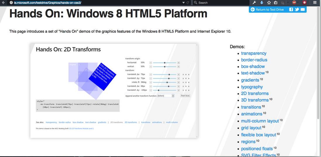Open the CSS 2D Transforms Module Level 3 link
321x157 pixels.
click(81, 129)
